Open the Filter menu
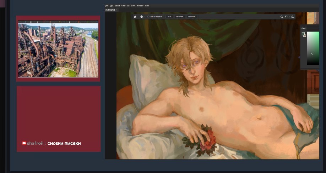Screen dimensions: 326x173 coord(123,6)
